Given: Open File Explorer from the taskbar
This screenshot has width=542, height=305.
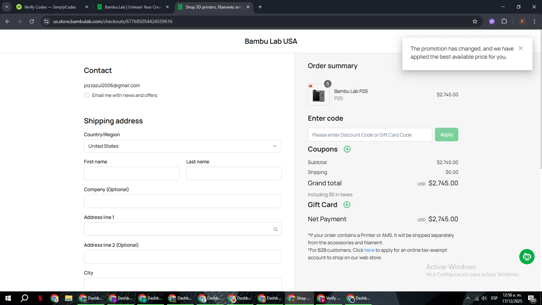Looking at the screenshot, I should (69, 298).
